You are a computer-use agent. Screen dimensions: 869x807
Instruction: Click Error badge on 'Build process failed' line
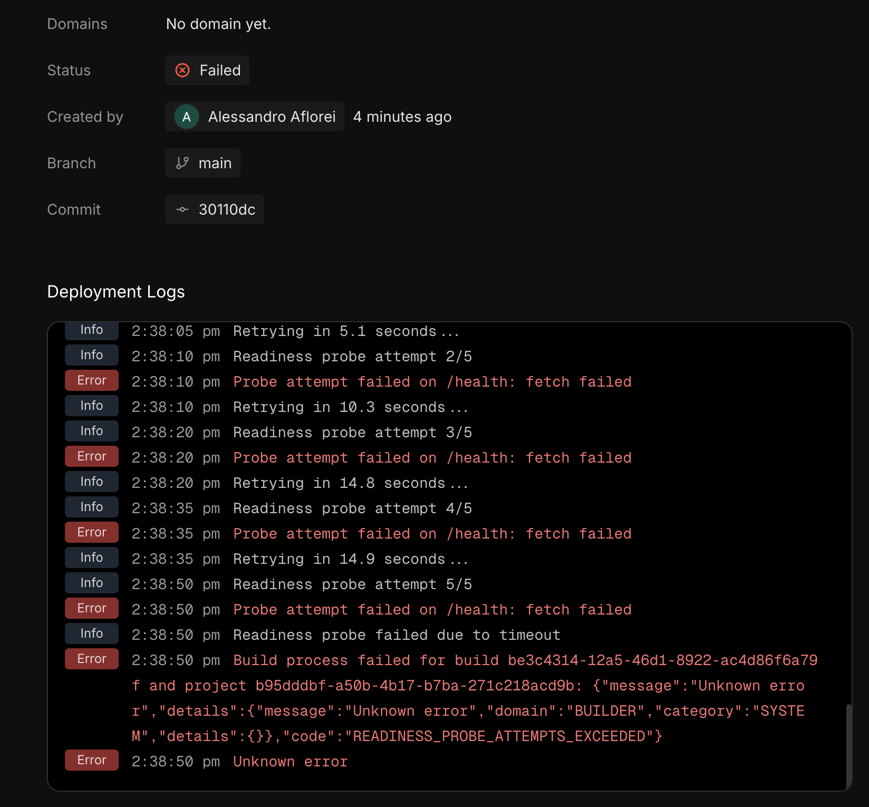tap(92, 659)
